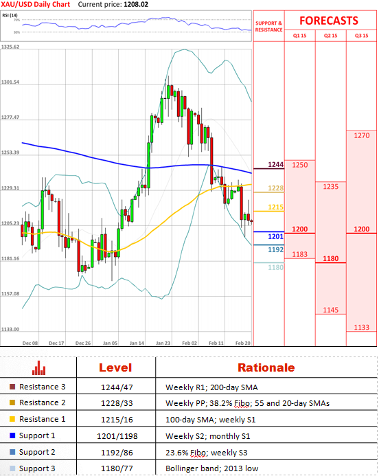Click the 1244 resistance level label

276,165
